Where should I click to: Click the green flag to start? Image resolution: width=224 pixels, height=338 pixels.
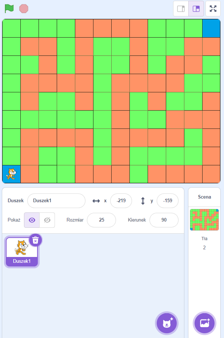coord(9,8)
